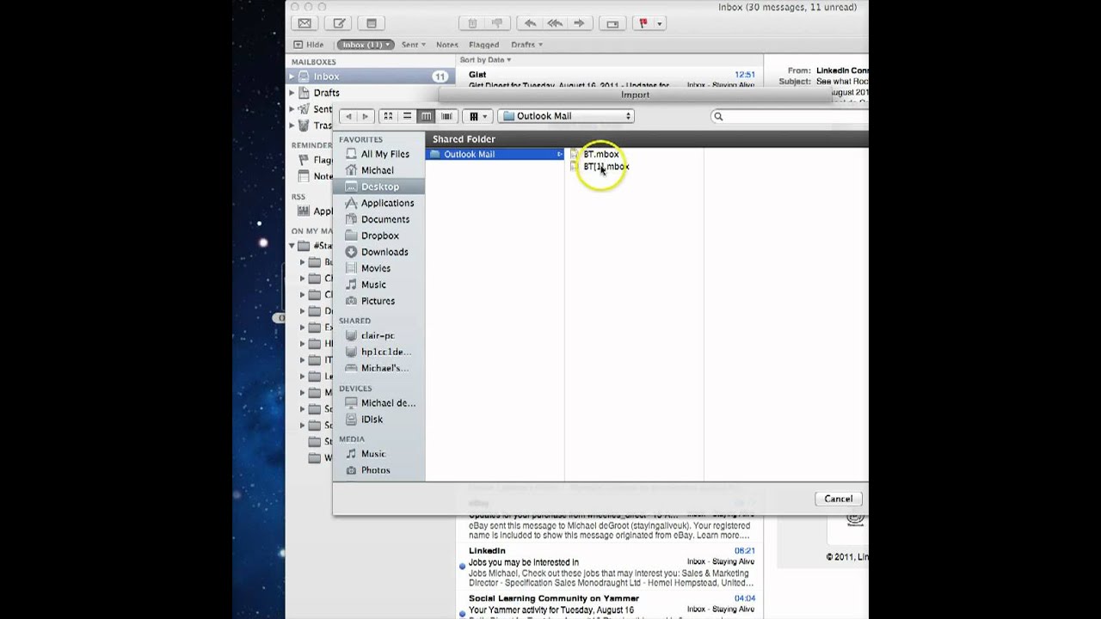The width and height of the screenshot is (1101, 619).
Task: Expand the Inbox mailbox disclosure triangle
Action: [292, 77]
